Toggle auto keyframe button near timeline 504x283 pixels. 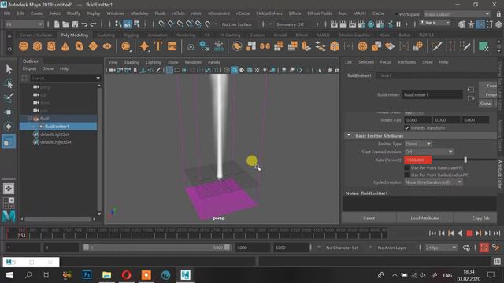click(x=484, y=248)
